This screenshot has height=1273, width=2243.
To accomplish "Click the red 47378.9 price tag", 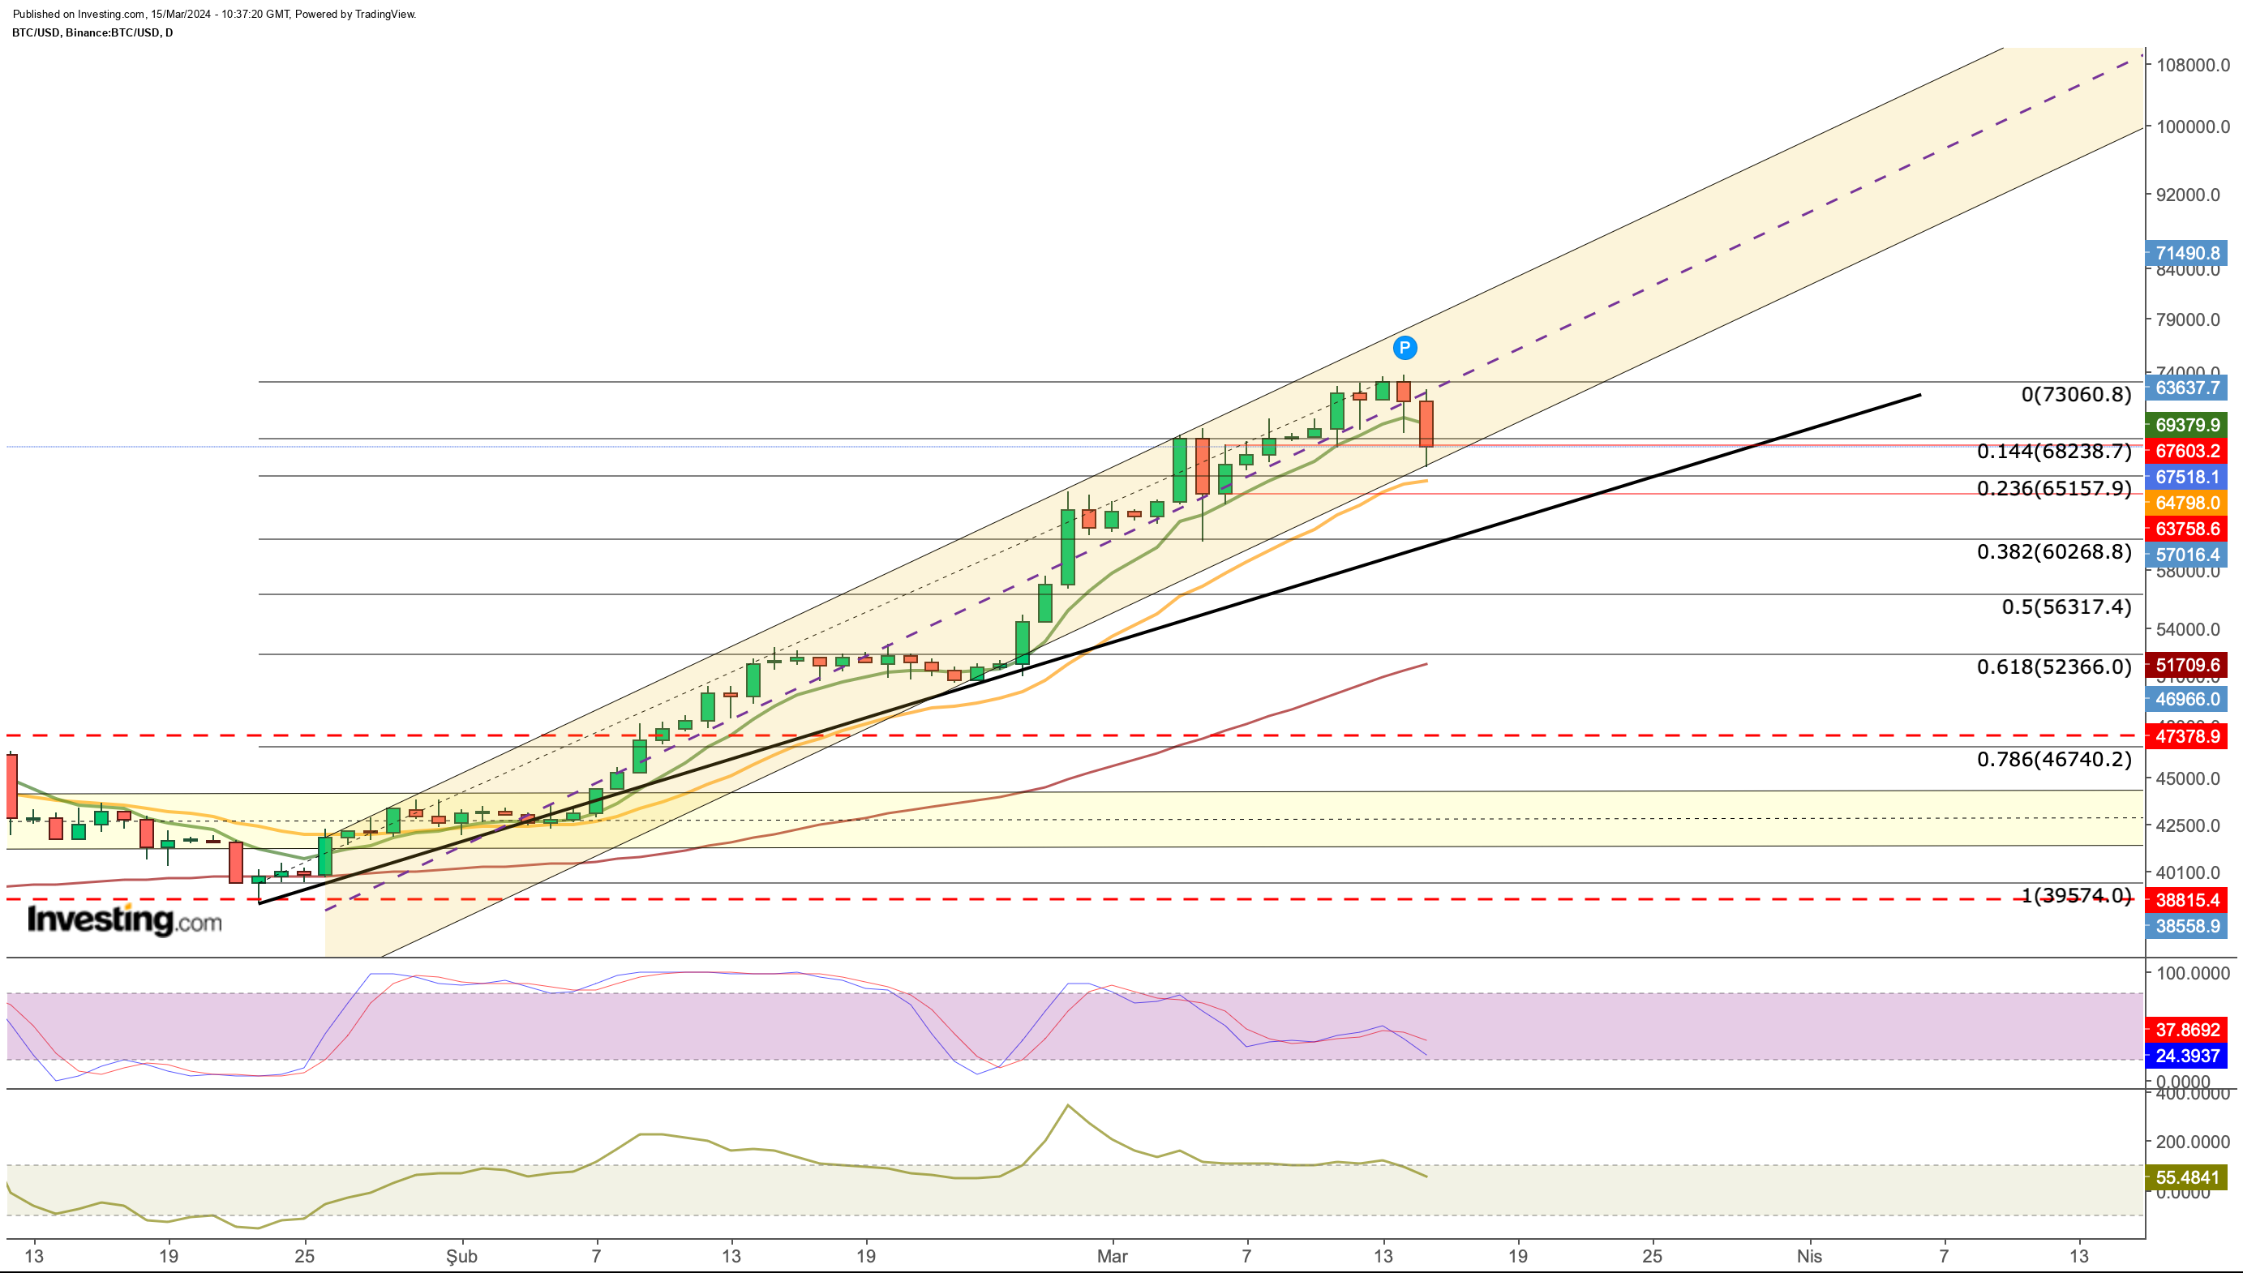I will point(2186,736).
